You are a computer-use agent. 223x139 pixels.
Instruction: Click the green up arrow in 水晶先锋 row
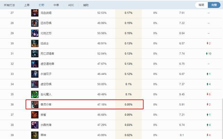(208, 125)
